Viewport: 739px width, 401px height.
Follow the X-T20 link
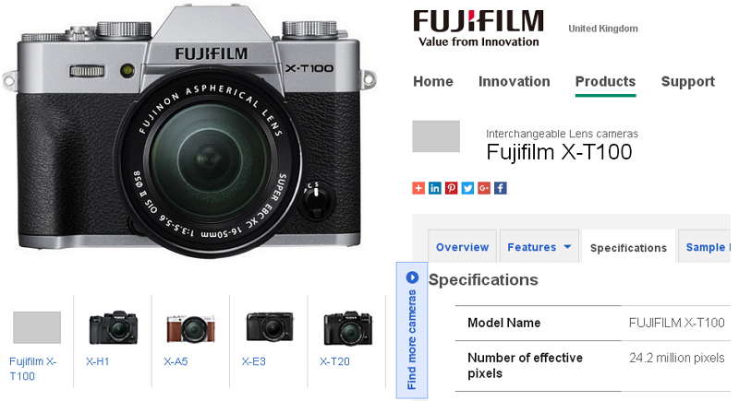point(334,361)
